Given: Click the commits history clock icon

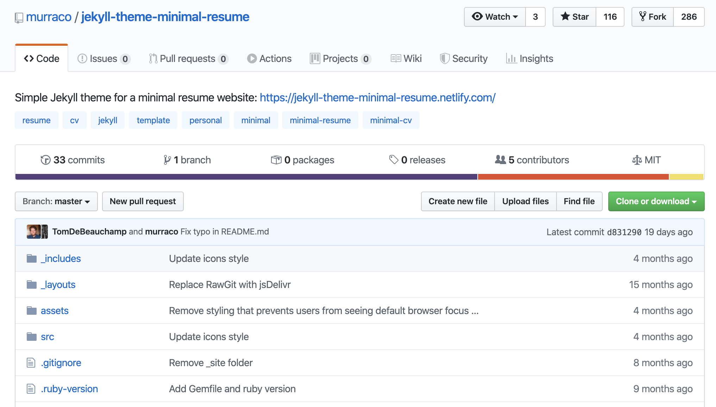Looking at the screenshot, I should click(45, 160).
